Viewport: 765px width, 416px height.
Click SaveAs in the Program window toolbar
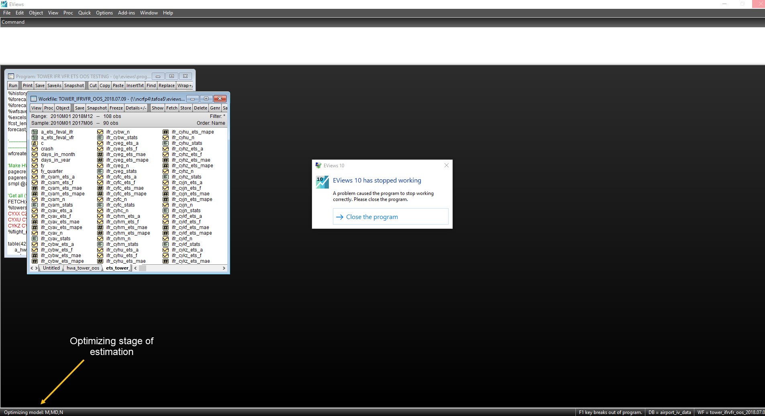[x=54, y=85]
